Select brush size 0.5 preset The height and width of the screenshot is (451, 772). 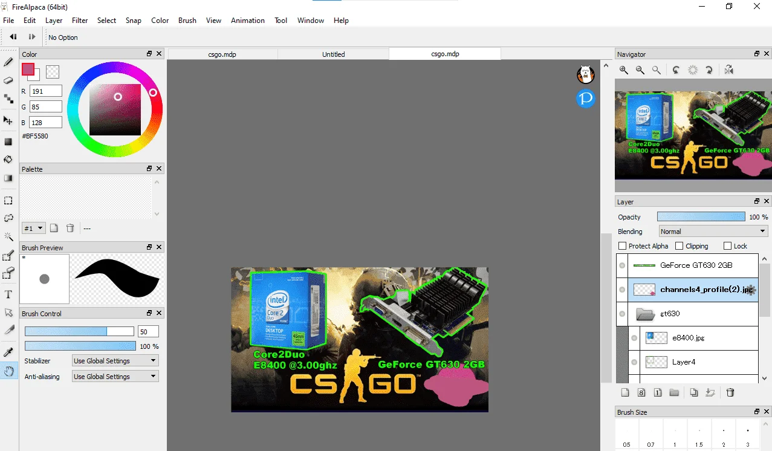pos(627,435)
